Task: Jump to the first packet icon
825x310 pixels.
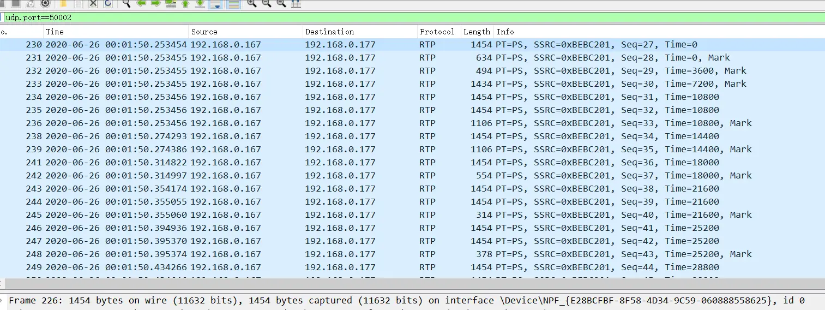Action: [x=185, y=3]
